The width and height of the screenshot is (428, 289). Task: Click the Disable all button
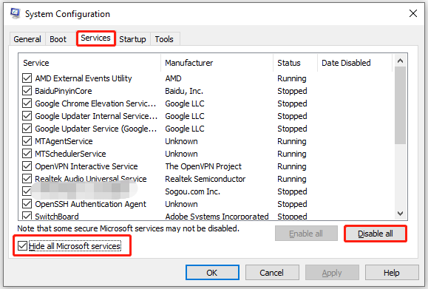376,234
